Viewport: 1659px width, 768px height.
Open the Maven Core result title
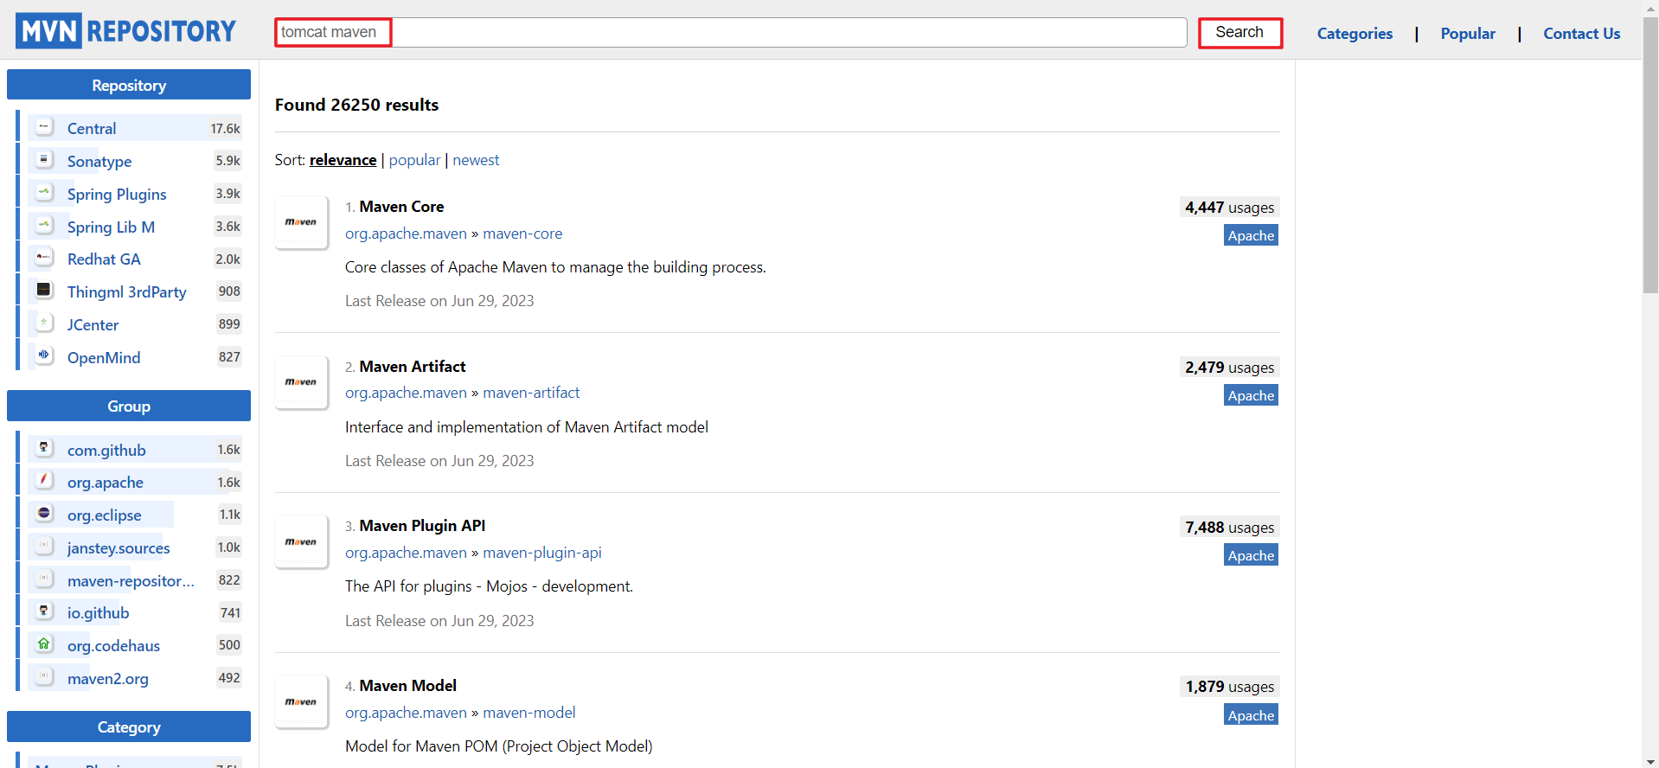pos(401,207)
